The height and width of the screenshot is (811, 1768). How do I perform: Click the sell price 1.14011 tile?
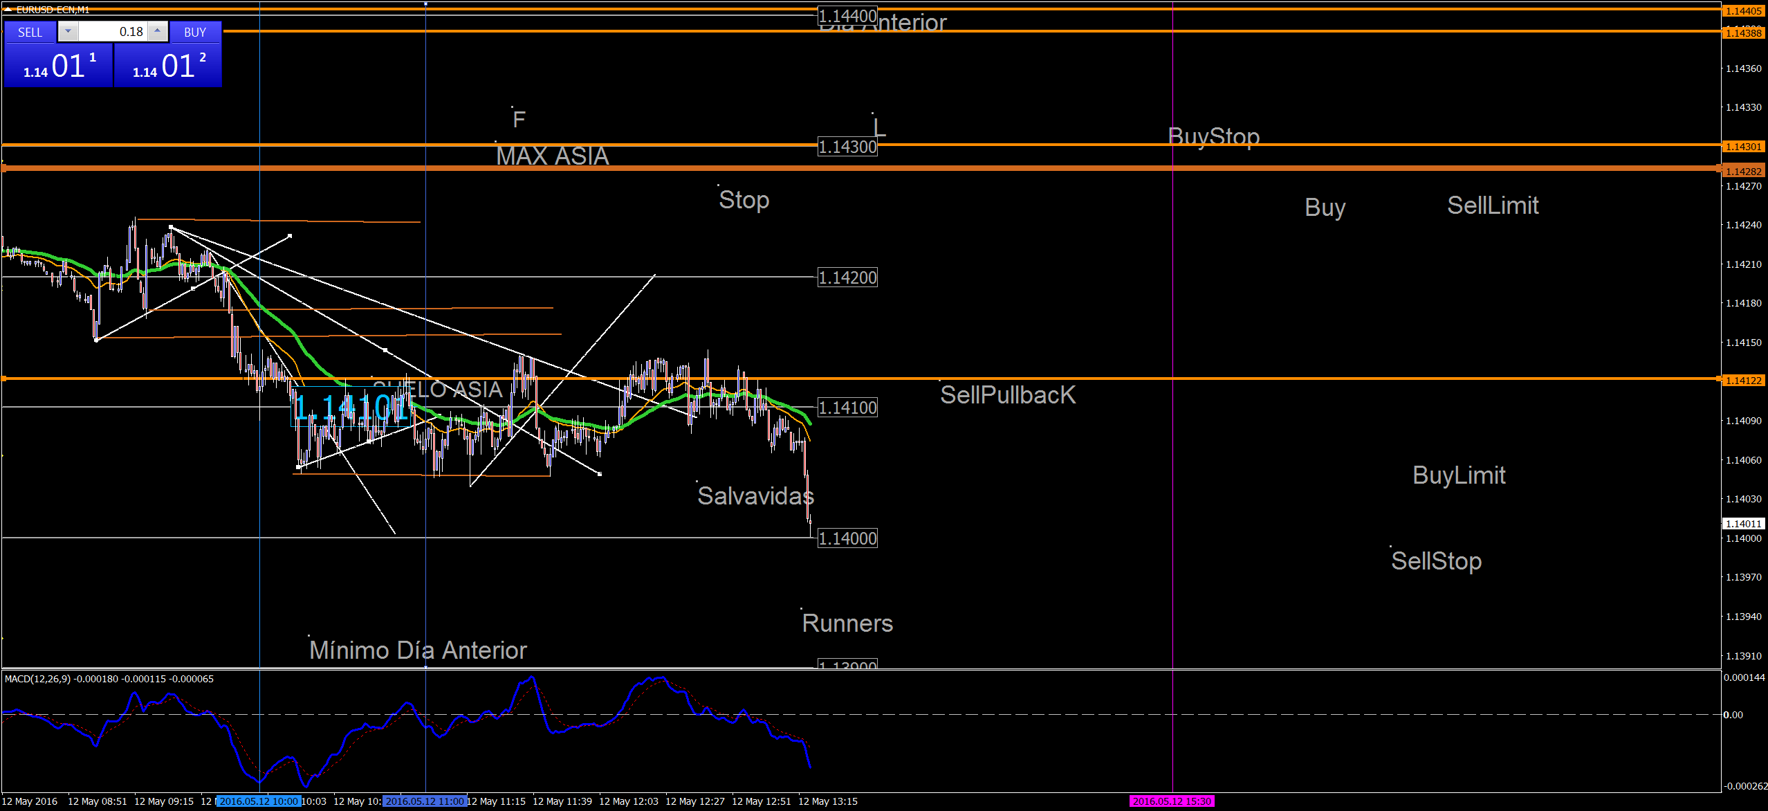point(58,66)
